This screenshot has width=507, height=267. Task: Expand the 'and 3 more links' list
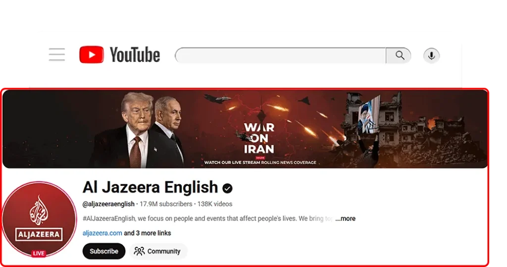[148, 233]
